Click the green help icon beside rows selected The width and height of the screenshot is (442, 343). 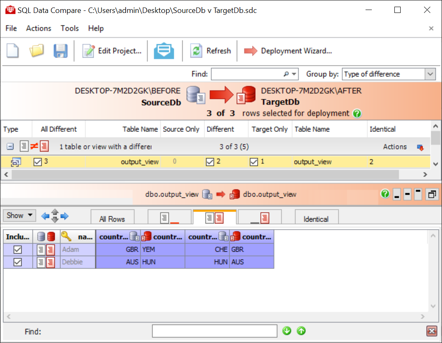(x=357, y=113)
